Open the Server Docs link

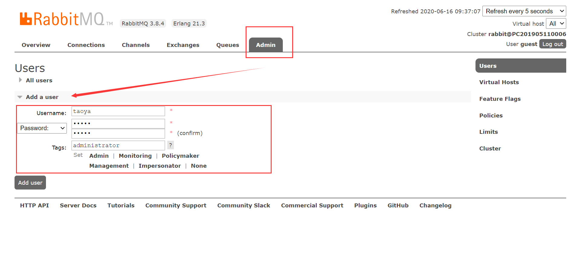click(78, 205)
